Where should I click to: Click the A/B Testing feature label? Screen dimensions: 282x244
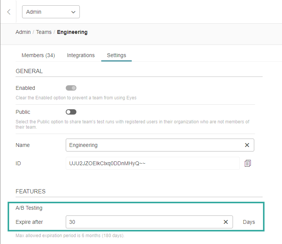29,208
